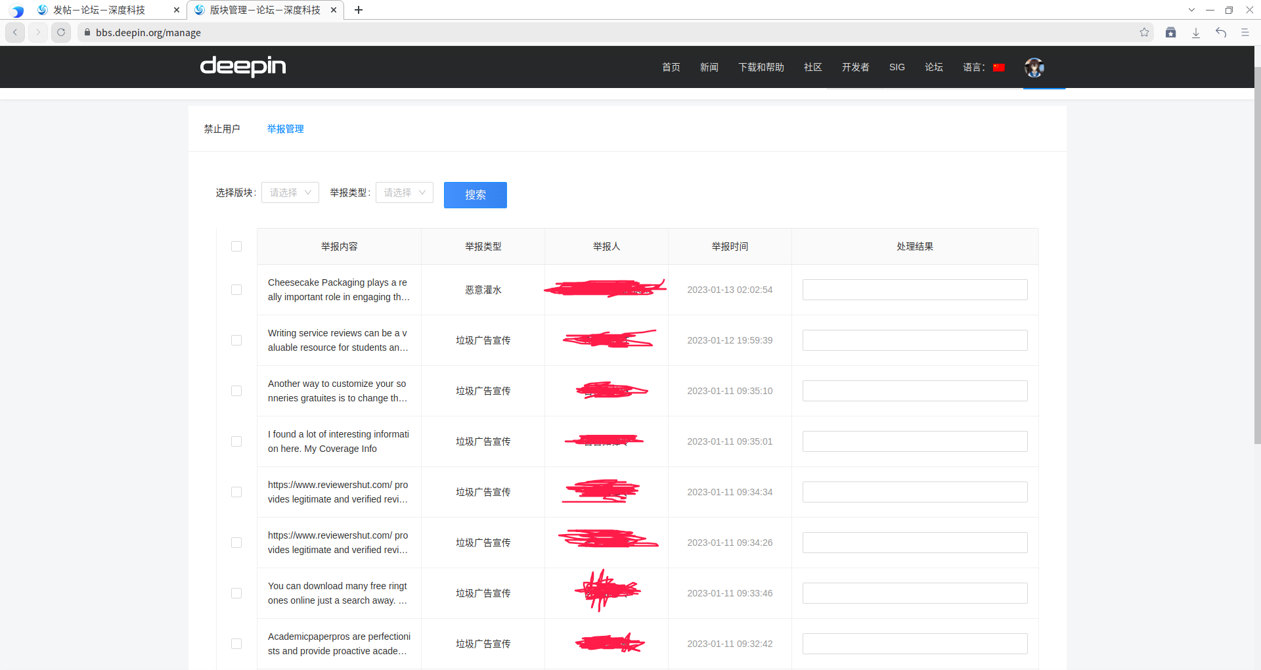Open a new tab with the plus icon
Viewport: 1261px width, 670px height.
(x=358, y=10)
